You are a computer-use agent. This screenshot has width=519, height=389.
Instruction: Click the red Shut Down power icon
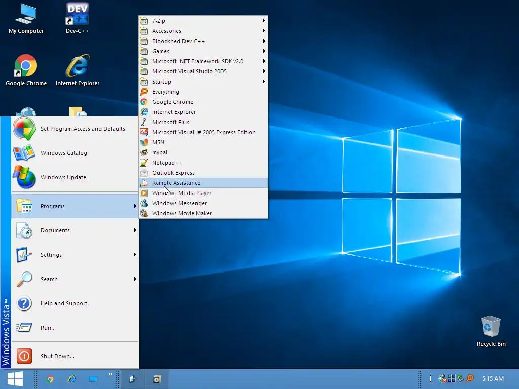(24, 356)
